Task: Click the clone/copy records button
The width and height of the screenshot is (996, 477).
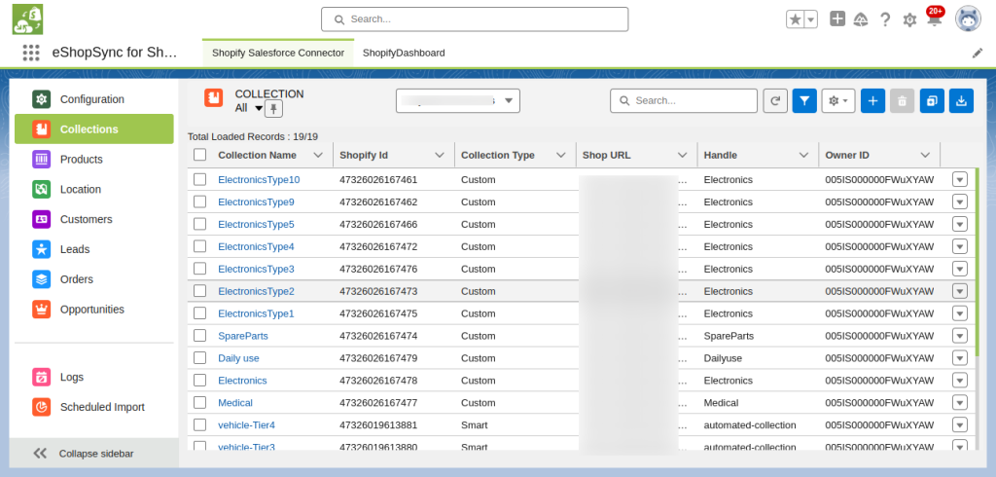Action: [x=932, y=100]
